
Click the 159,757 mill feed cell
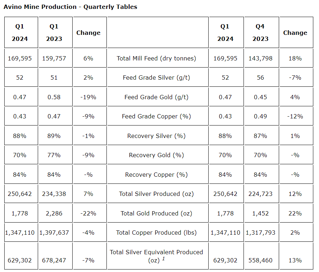tap(54, 58)
